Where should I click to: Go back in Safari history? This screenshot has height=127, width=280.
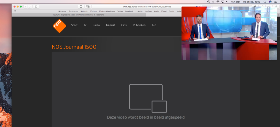(25, 6)
